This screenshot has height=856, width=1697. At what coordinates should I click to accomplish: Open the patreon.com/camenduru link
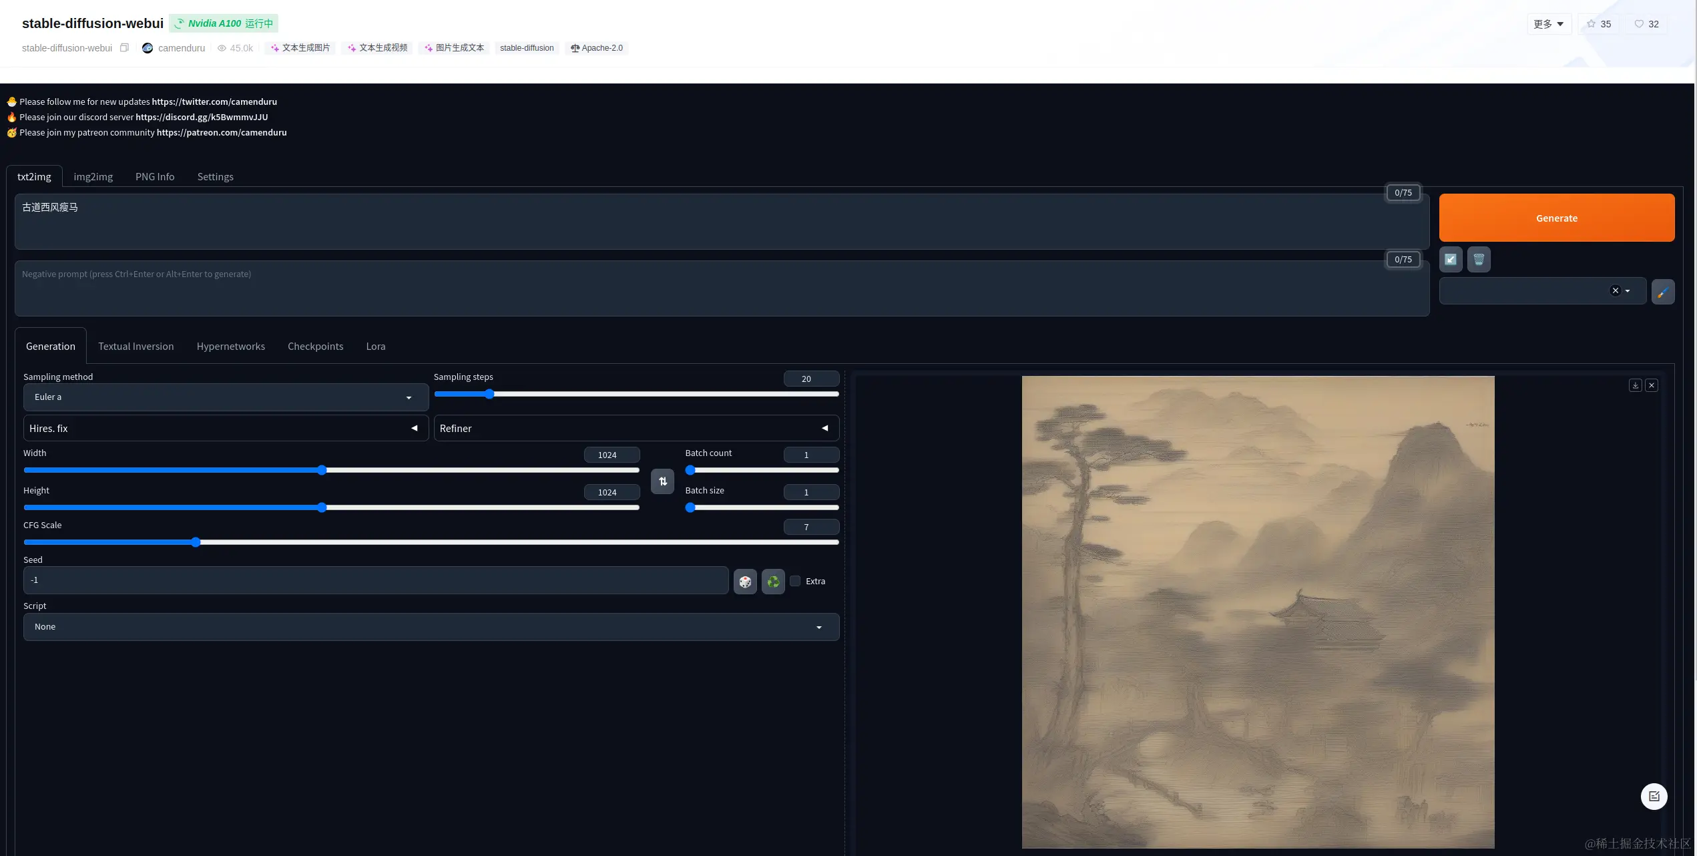tap(222, 132)
